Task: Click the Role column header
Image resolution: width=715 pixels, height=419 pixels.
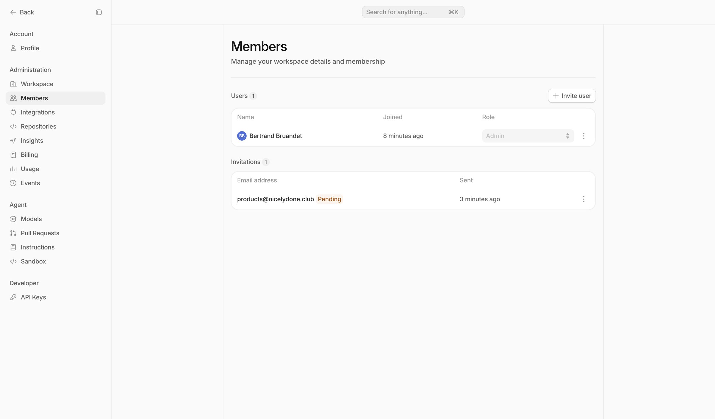Action: (488, 117)
